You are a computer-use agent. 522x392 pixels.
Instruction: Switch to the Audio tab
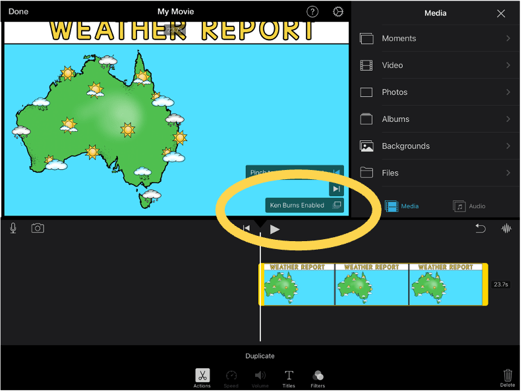pos(469,206)
